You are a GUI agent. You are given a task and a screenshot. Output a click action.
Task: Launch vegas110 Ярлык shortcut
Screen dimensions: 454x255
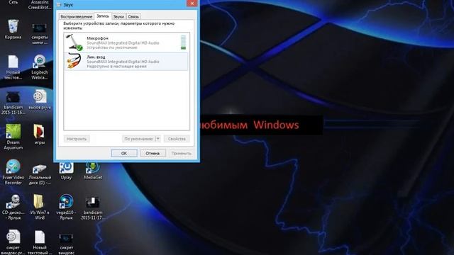point(66,207)
